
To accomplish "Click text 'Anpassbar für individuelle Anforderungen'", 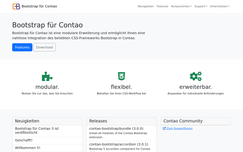I will pyautogui.click(x=196, y=94).
